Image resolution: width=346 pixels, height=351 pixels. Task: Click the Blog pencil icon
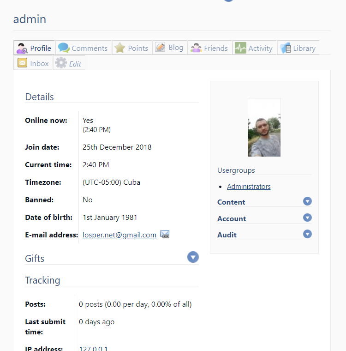160,48
